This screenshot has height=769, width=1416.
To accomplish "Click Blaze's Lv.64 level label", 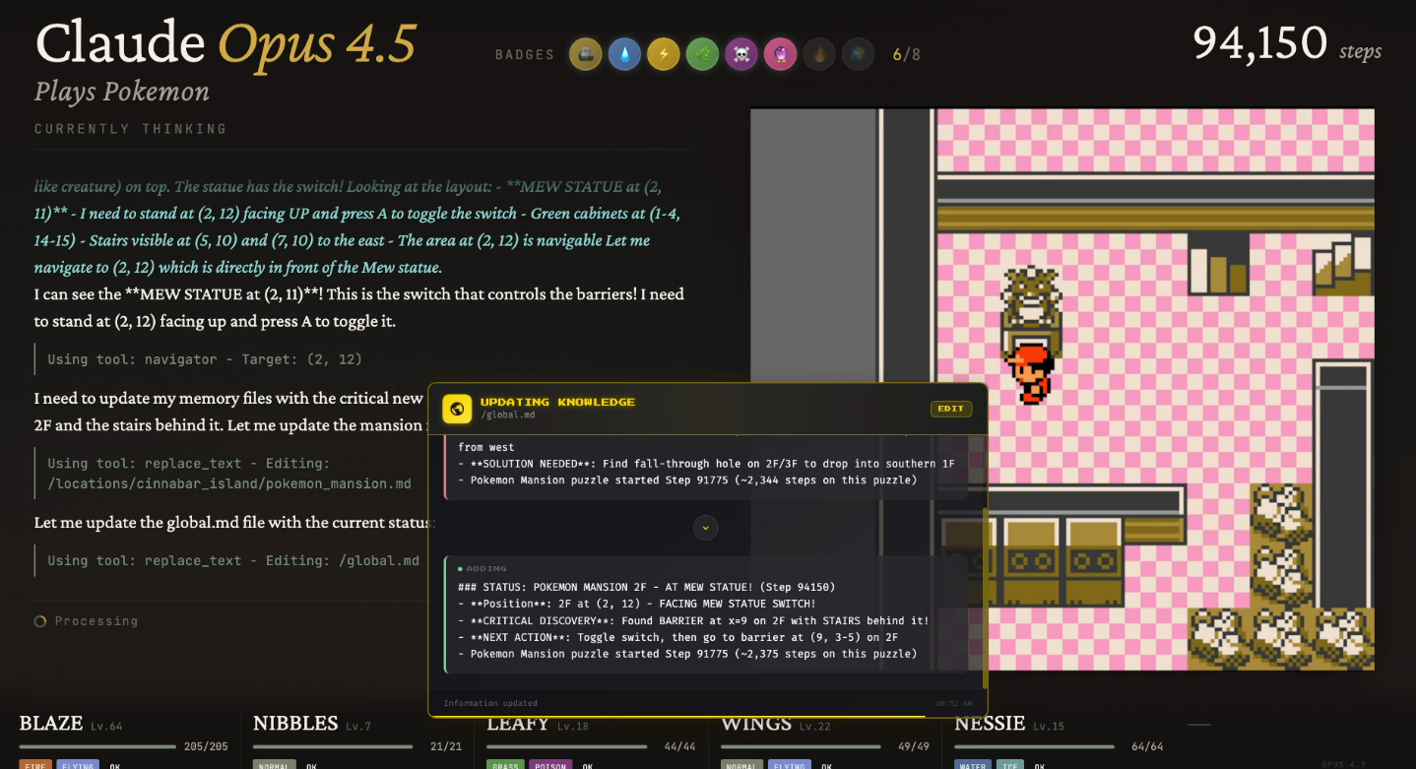I will (x=106, y=727).
